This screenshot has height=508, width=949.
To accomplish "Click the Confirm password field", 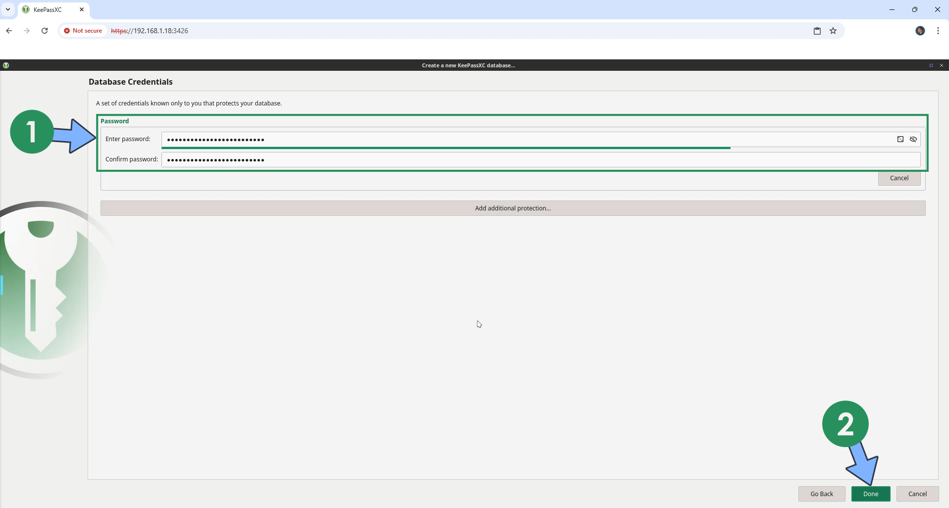I will pos(541,159).
